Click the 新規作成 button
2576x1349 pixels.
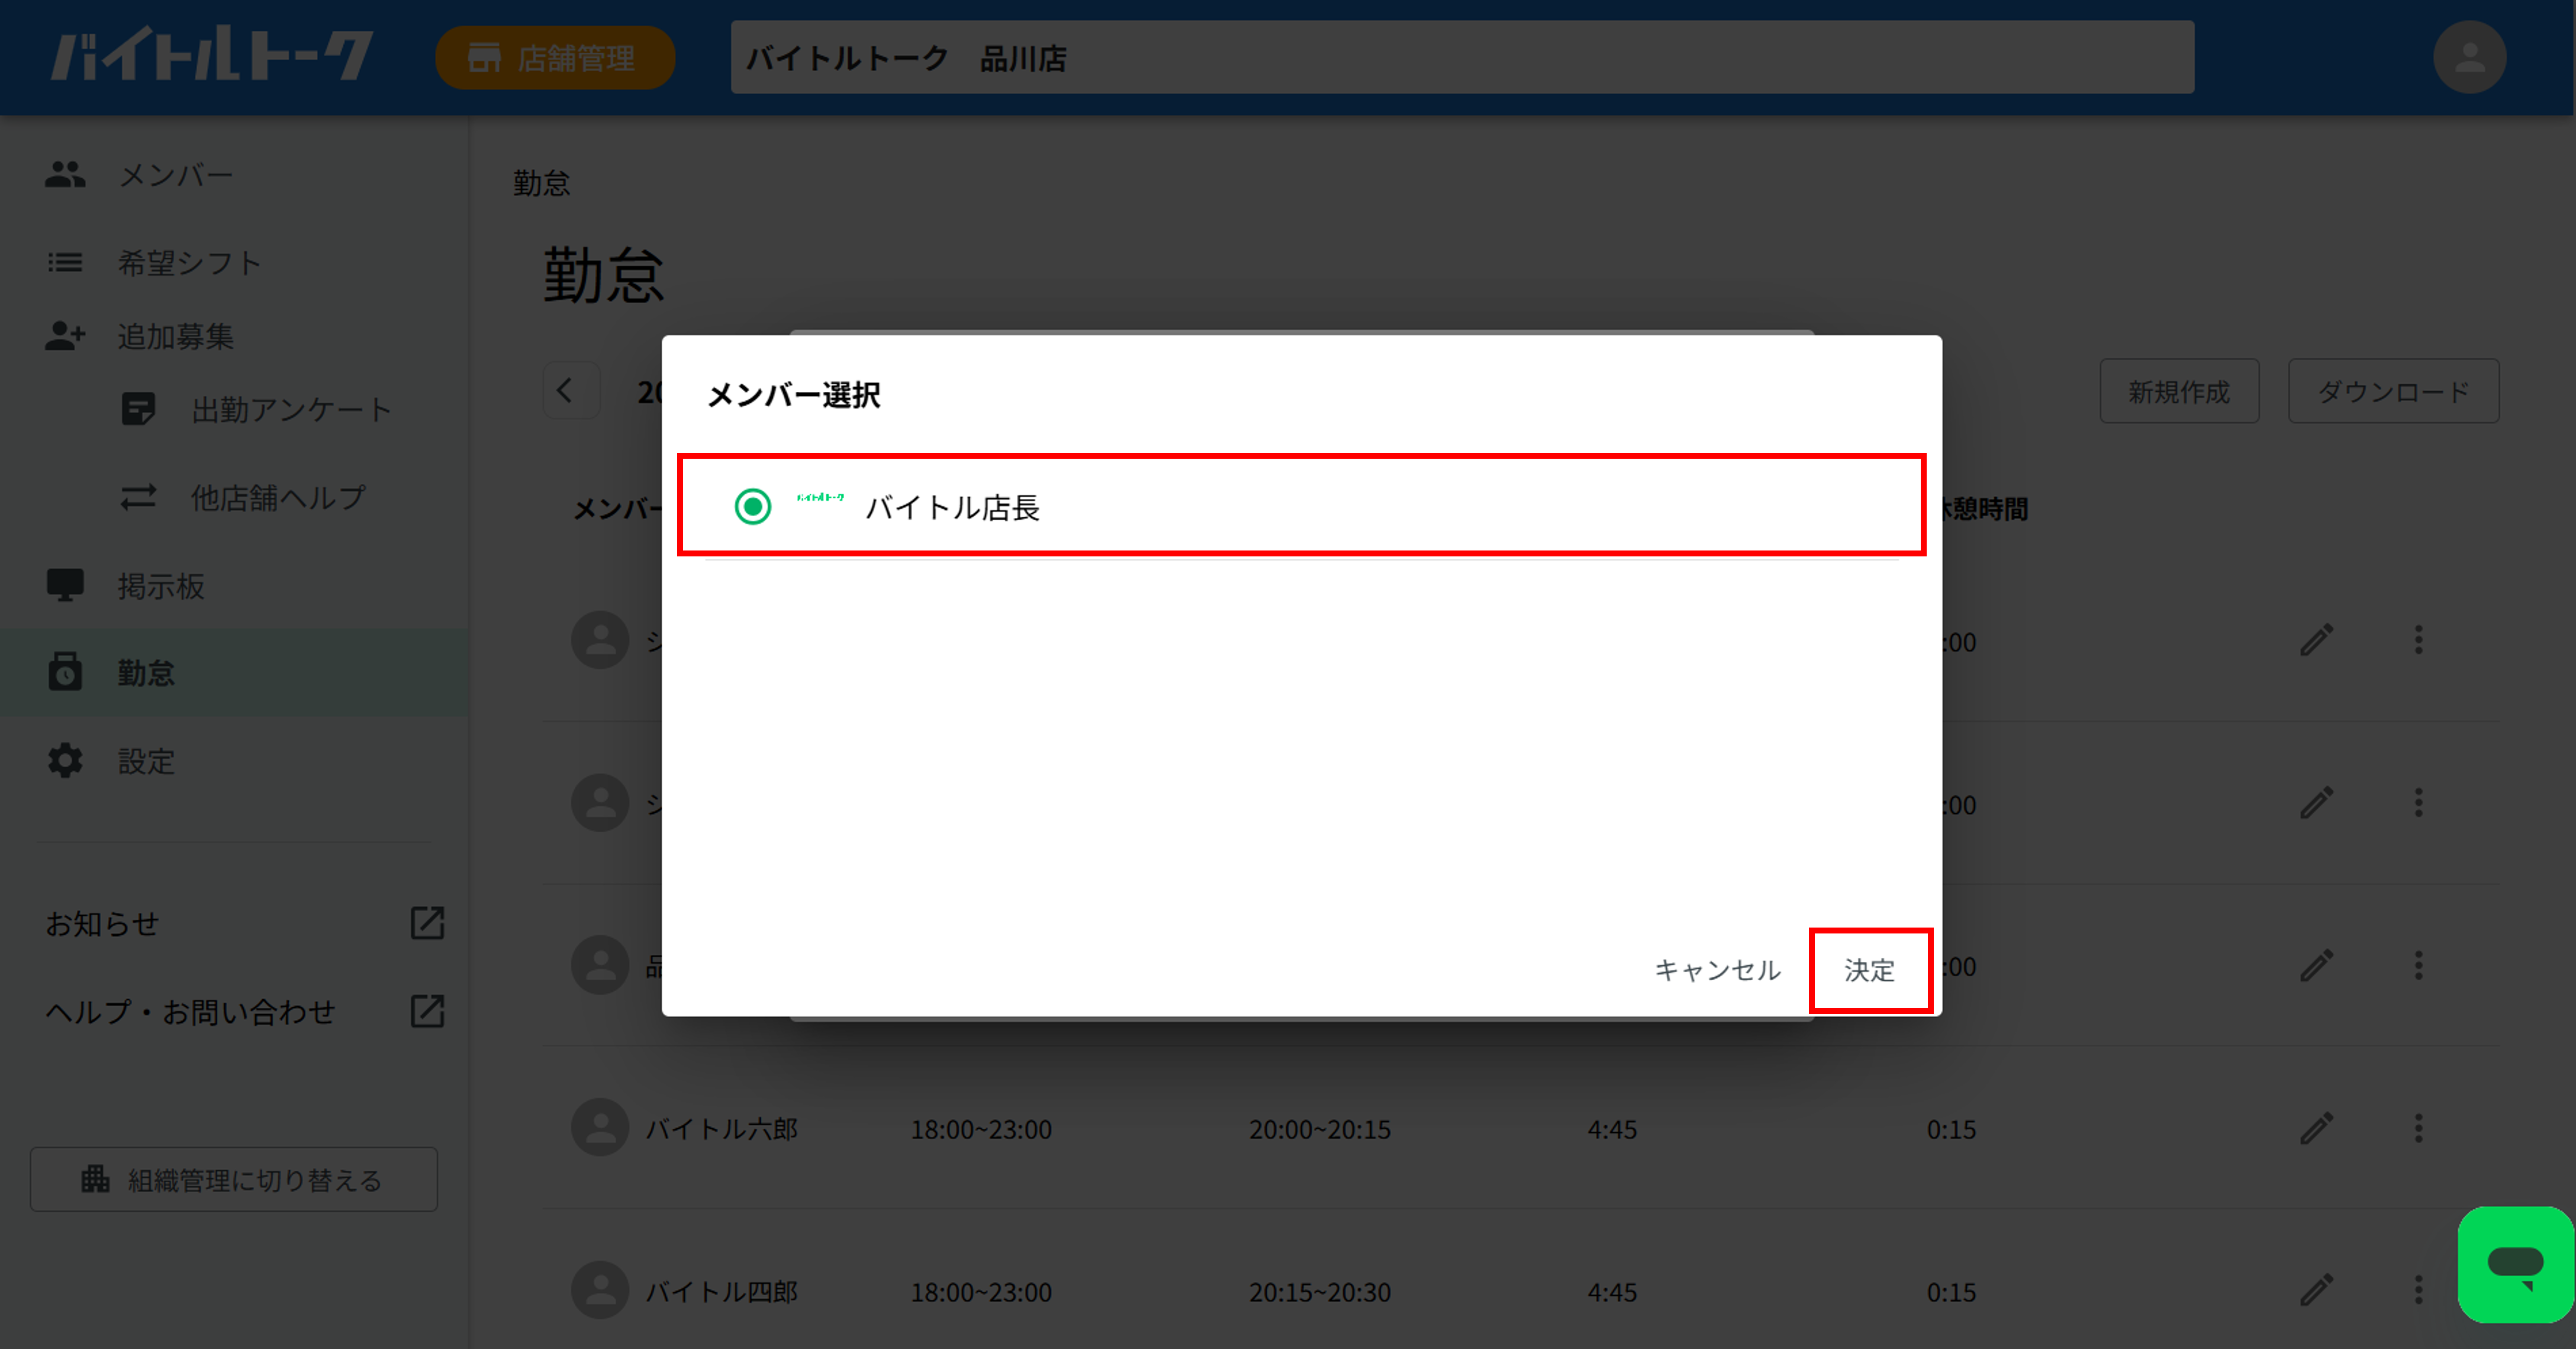click(2179, 391)
